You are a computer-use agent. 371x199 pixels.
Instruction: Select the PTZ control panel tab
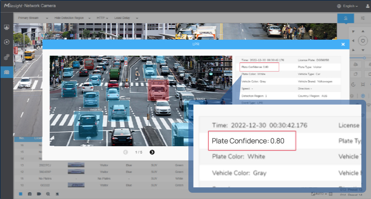(x=346, y=18)
